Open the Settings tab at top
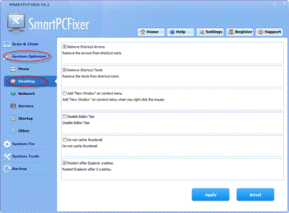This screenshot has height=213, width=289. [210, 32]
